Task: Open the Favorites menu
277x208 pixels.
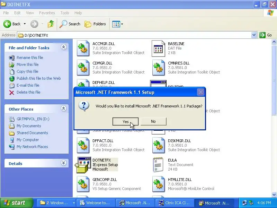Action: (47, 13)
